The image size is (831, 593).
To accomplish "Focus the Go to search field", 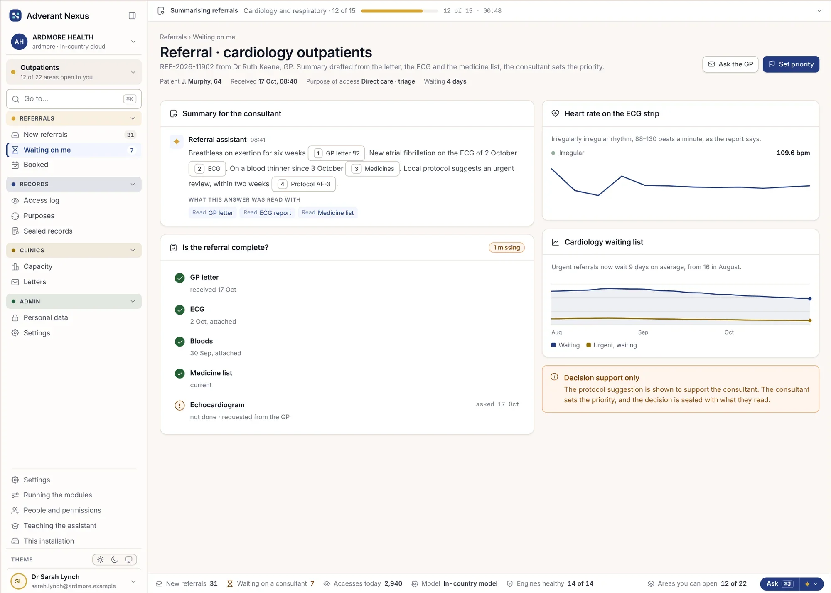I will pyautogui.click(x=74, y=99).
